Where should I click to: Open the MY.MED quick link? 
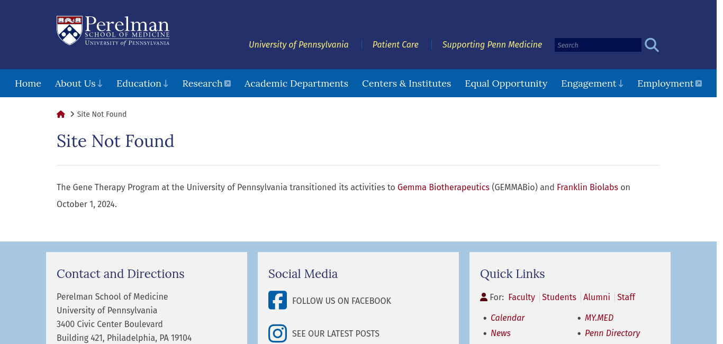click(x=599, y=318)
